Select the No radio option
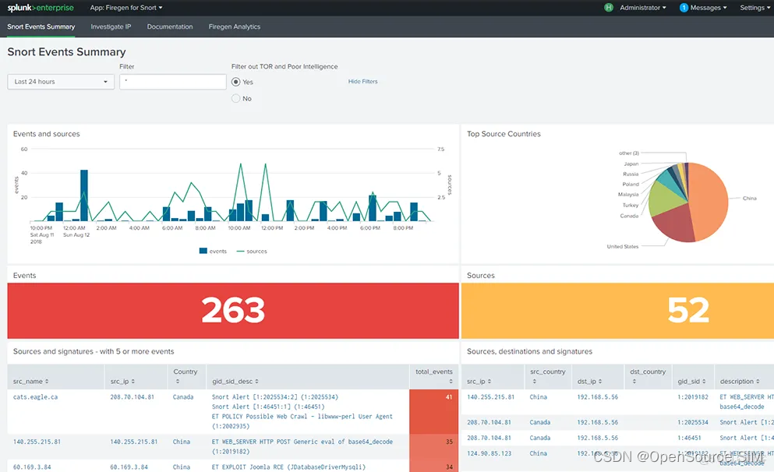The image size is (774, 472). [236, 98]
